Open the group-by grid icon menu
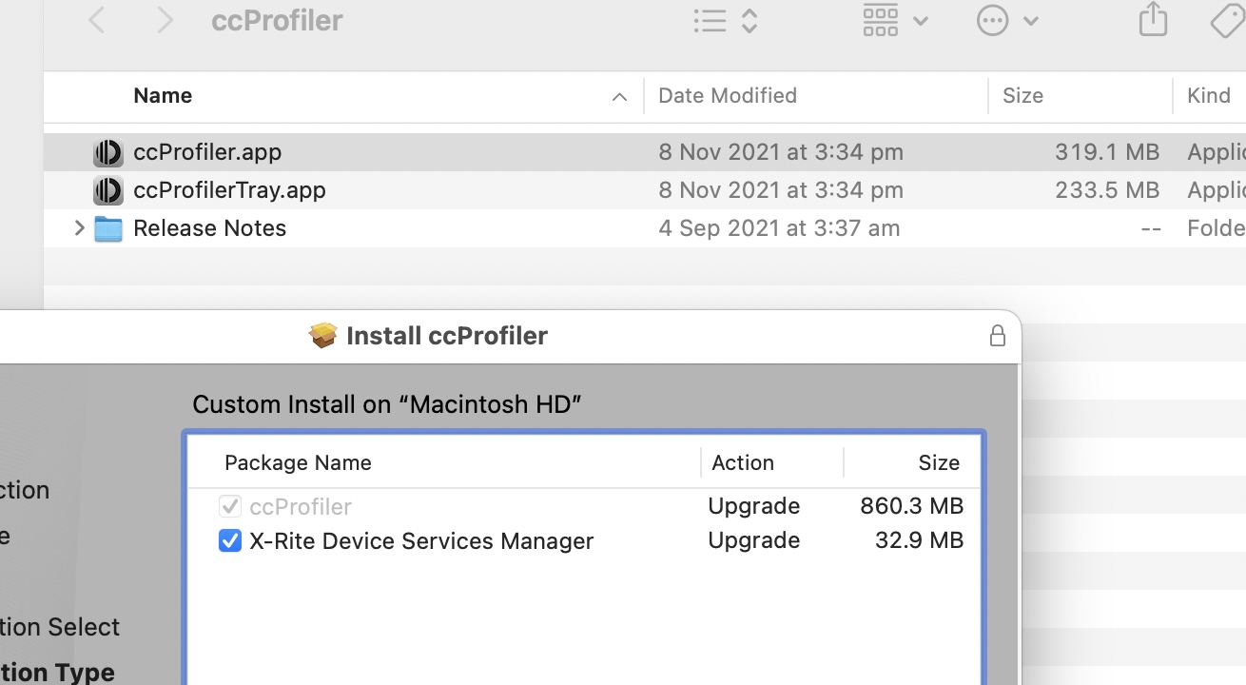 [x=894, y=20]
